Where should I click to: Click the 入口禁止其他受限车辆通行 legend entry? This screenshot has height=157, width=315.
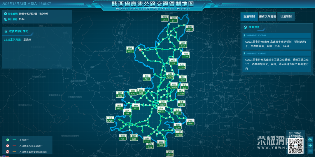33,152
